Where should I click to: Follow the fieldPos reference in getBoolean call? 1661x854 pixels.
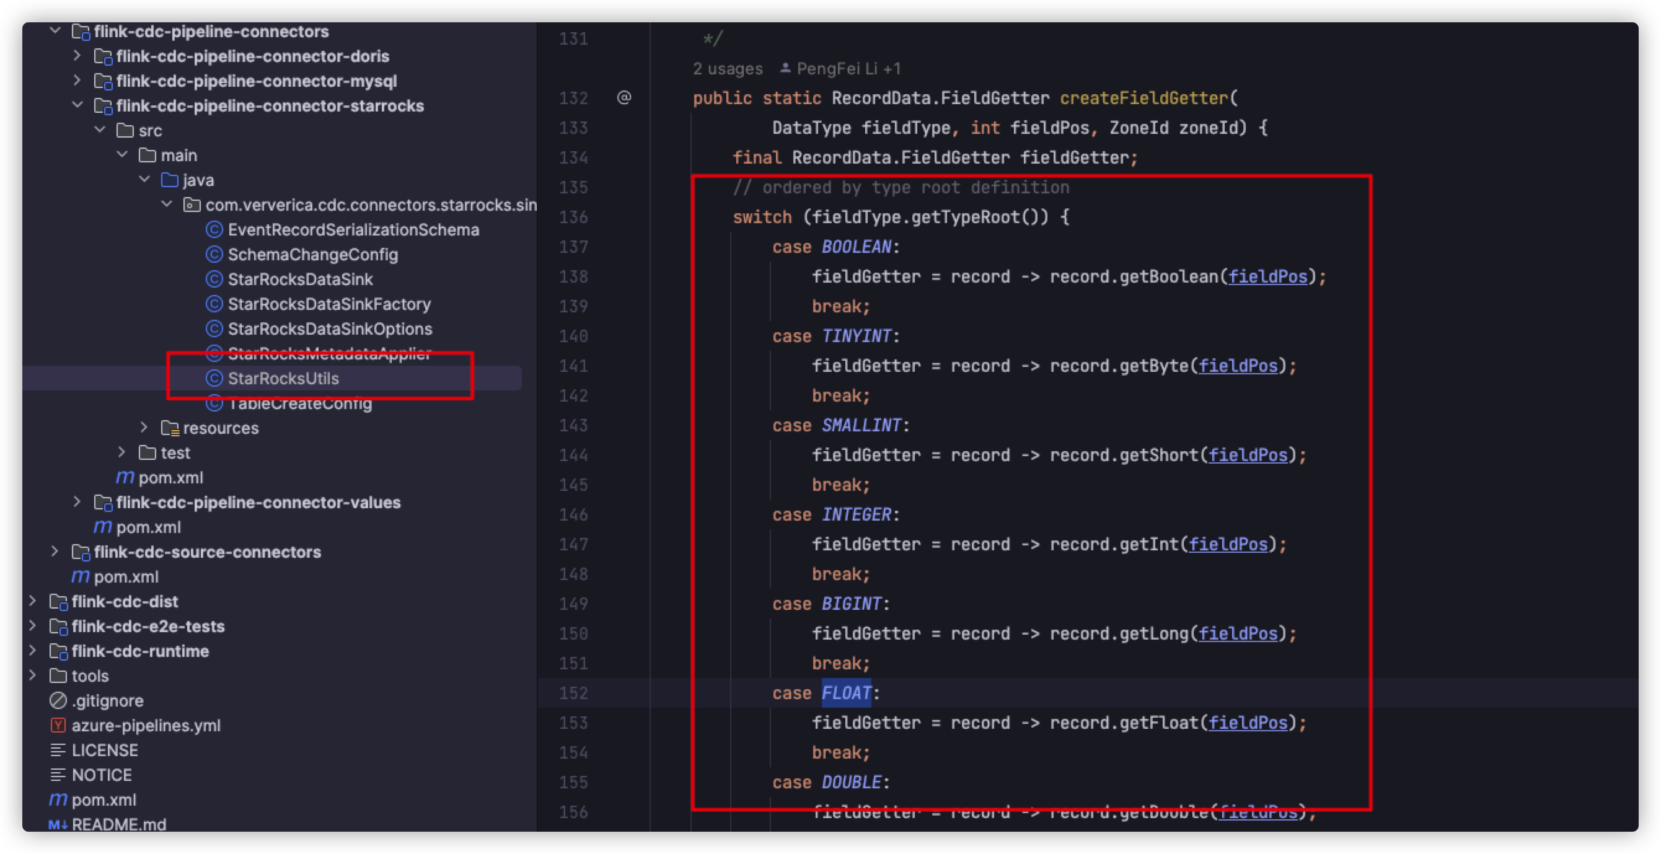pos(1267,276)
